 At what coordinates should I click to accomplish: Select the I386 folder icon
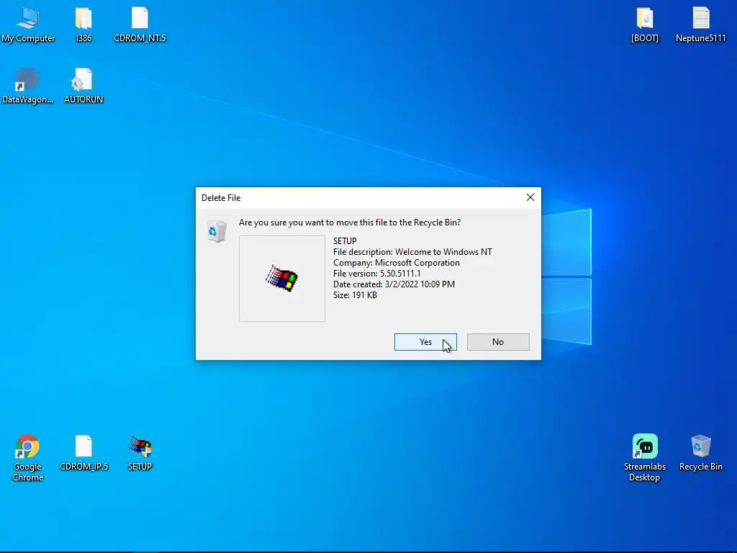click(x=83, y=24)
